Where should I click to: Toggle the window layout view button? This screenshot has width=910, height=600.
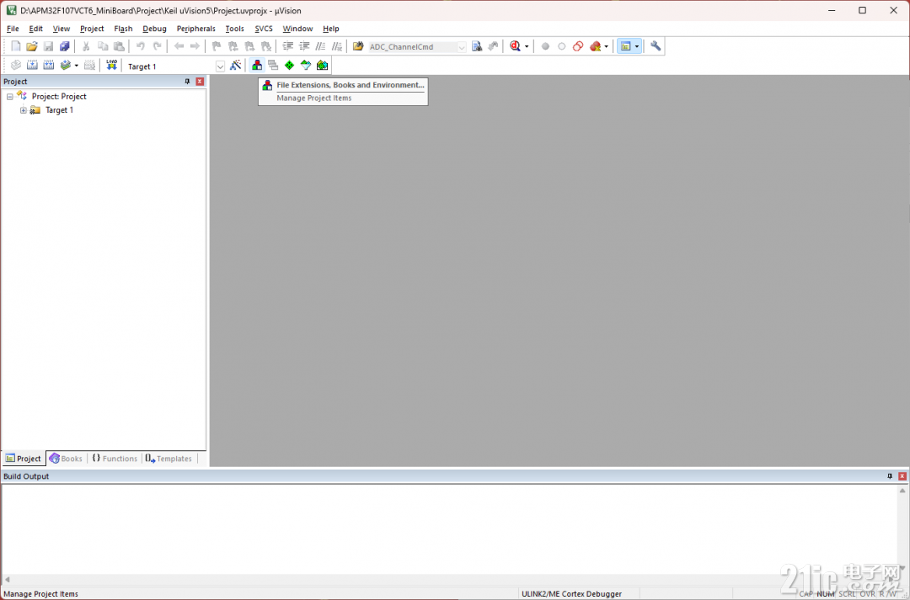(625, 46)
